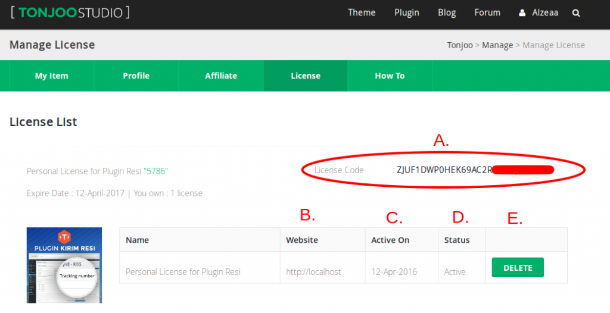The width and height of the screenshot is (610, 313).
Task: Click the Manage License breadcrumb text
Action: (553, 45)
